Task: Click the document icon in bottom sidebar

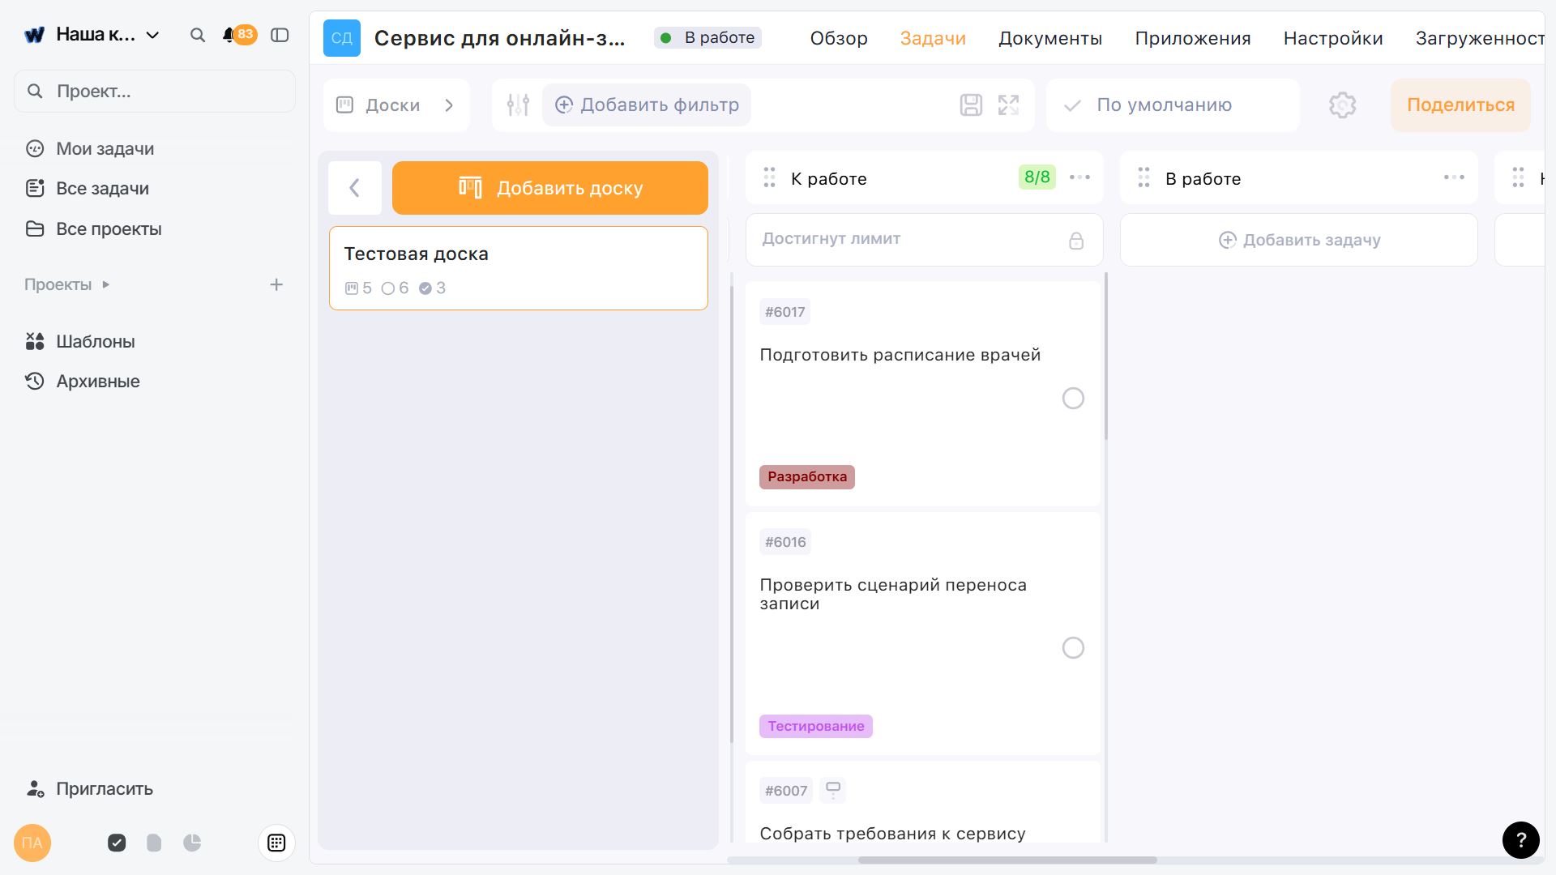Action: [154, 843]
